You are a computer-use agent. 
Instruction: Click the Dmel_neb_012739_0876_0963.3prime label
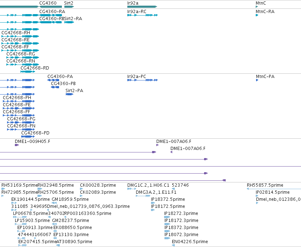click(x=88, y=207)
